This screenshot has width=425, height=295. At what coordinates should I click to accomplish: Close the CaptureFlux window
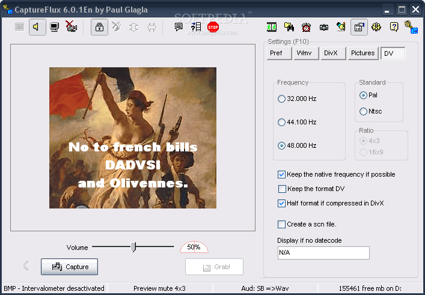[416, 10]
